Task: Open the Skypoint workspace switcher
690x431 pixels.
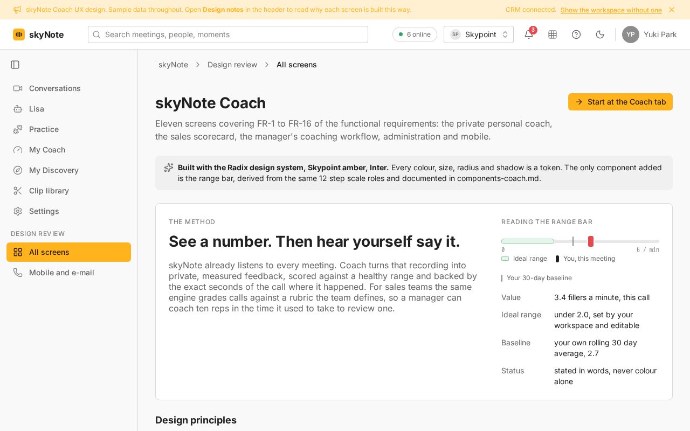Action: pos(479,34)
